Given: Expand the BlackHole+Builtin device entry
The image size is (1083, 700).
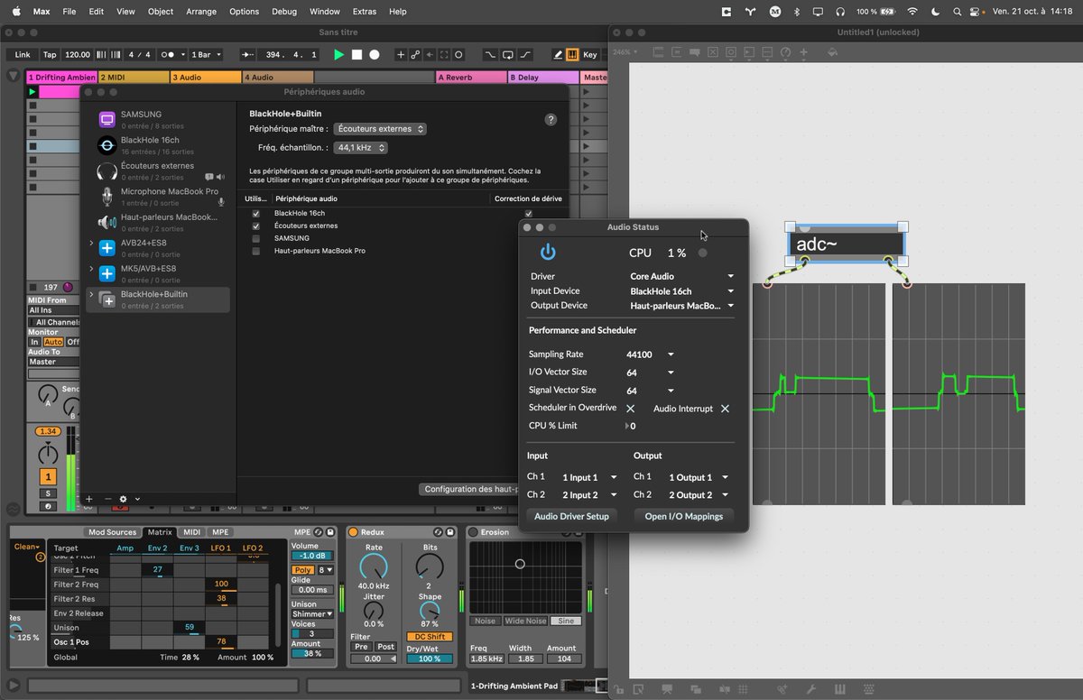Looking at the screenshot, I should tap(91, 294).
